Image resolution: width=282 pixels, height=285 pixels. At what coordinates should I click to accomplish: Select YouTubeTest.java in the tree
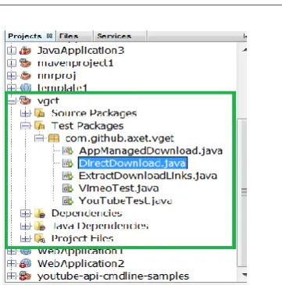coord(126,201)
